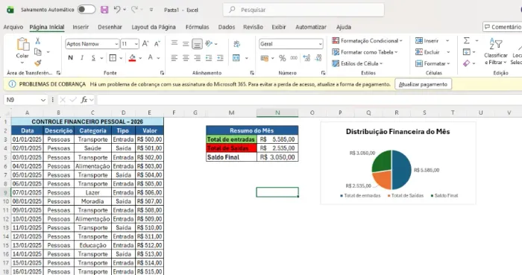Click the Decrease Decimal icon
The image size is (522, 275).
click(x=318, y=58)
